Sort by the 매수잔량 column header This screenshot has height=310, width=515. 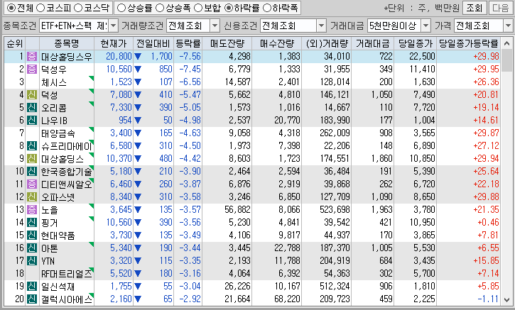pyautogui.click(x=277, y=43)
